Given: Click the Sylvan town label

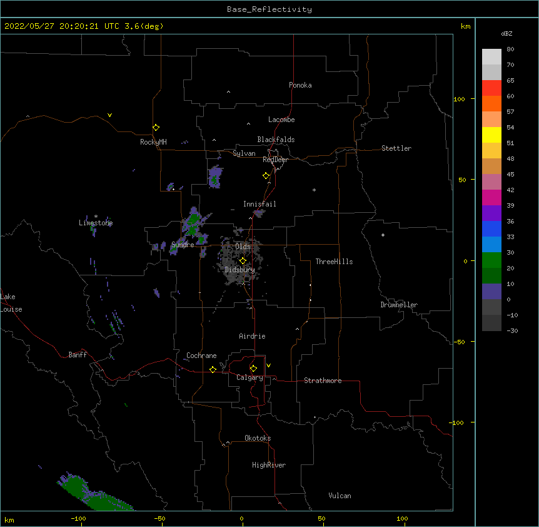Looking at the screenshot, I should pyautogui.click(x=244, y=153).
